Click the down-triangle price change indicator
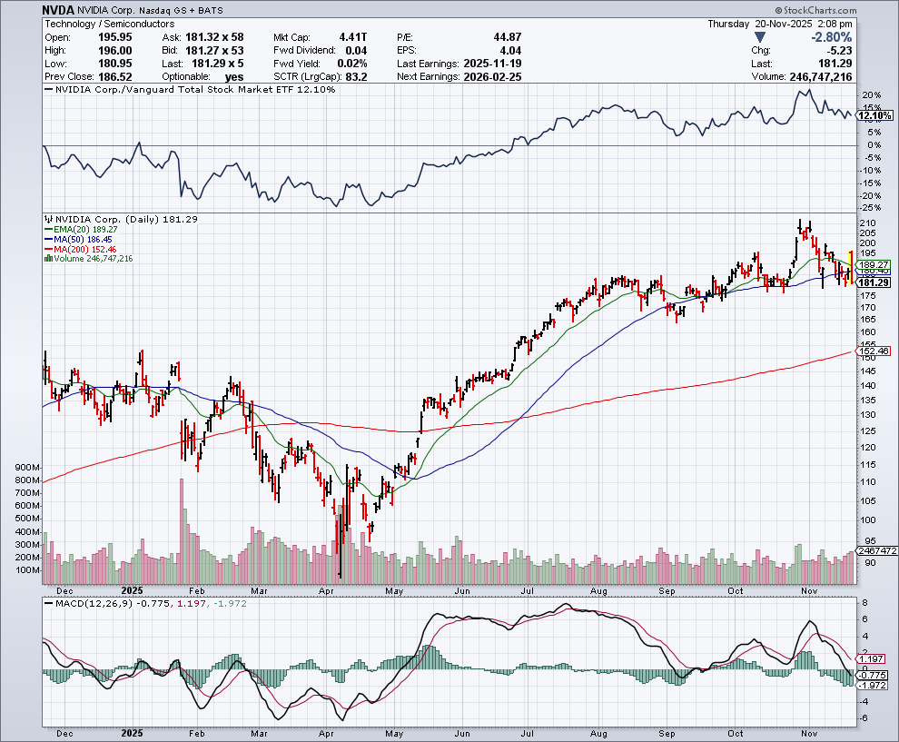Viewport: 899px width, 742px height. (759, 37)
